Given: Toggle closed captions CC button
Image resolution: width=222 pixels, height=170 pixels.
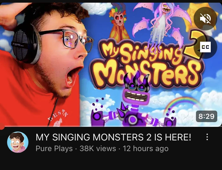Looking at the screenshot, I should coord(205,47).
